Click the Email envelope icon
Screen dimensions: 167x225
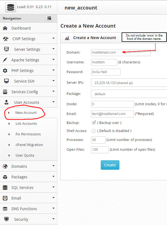[x=5, y=198]
